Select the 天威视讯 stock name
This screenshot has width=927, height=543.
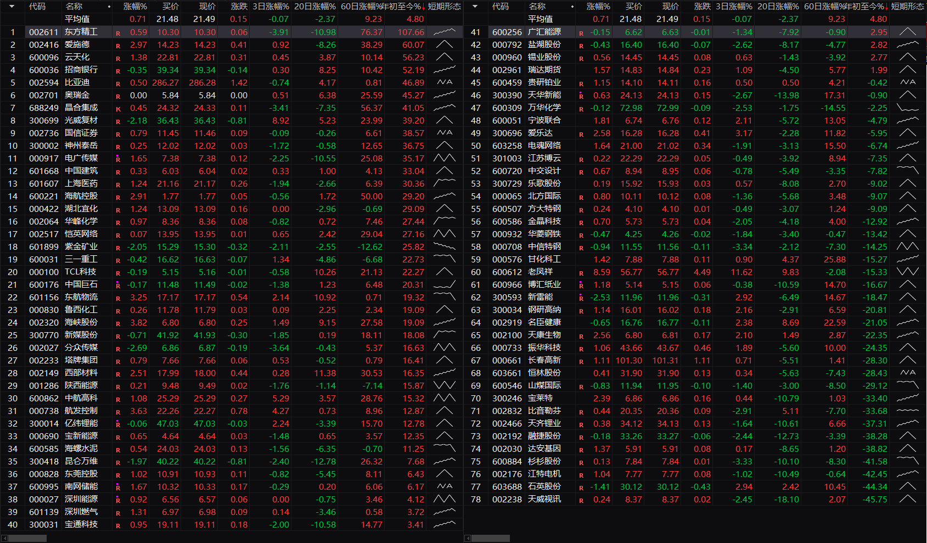click(x=544, y=500)
